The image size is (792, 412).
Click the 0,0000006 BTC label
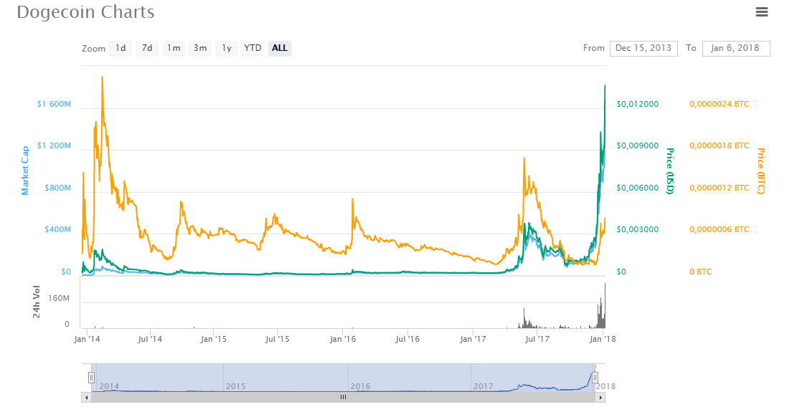click(x=720, y=229)
